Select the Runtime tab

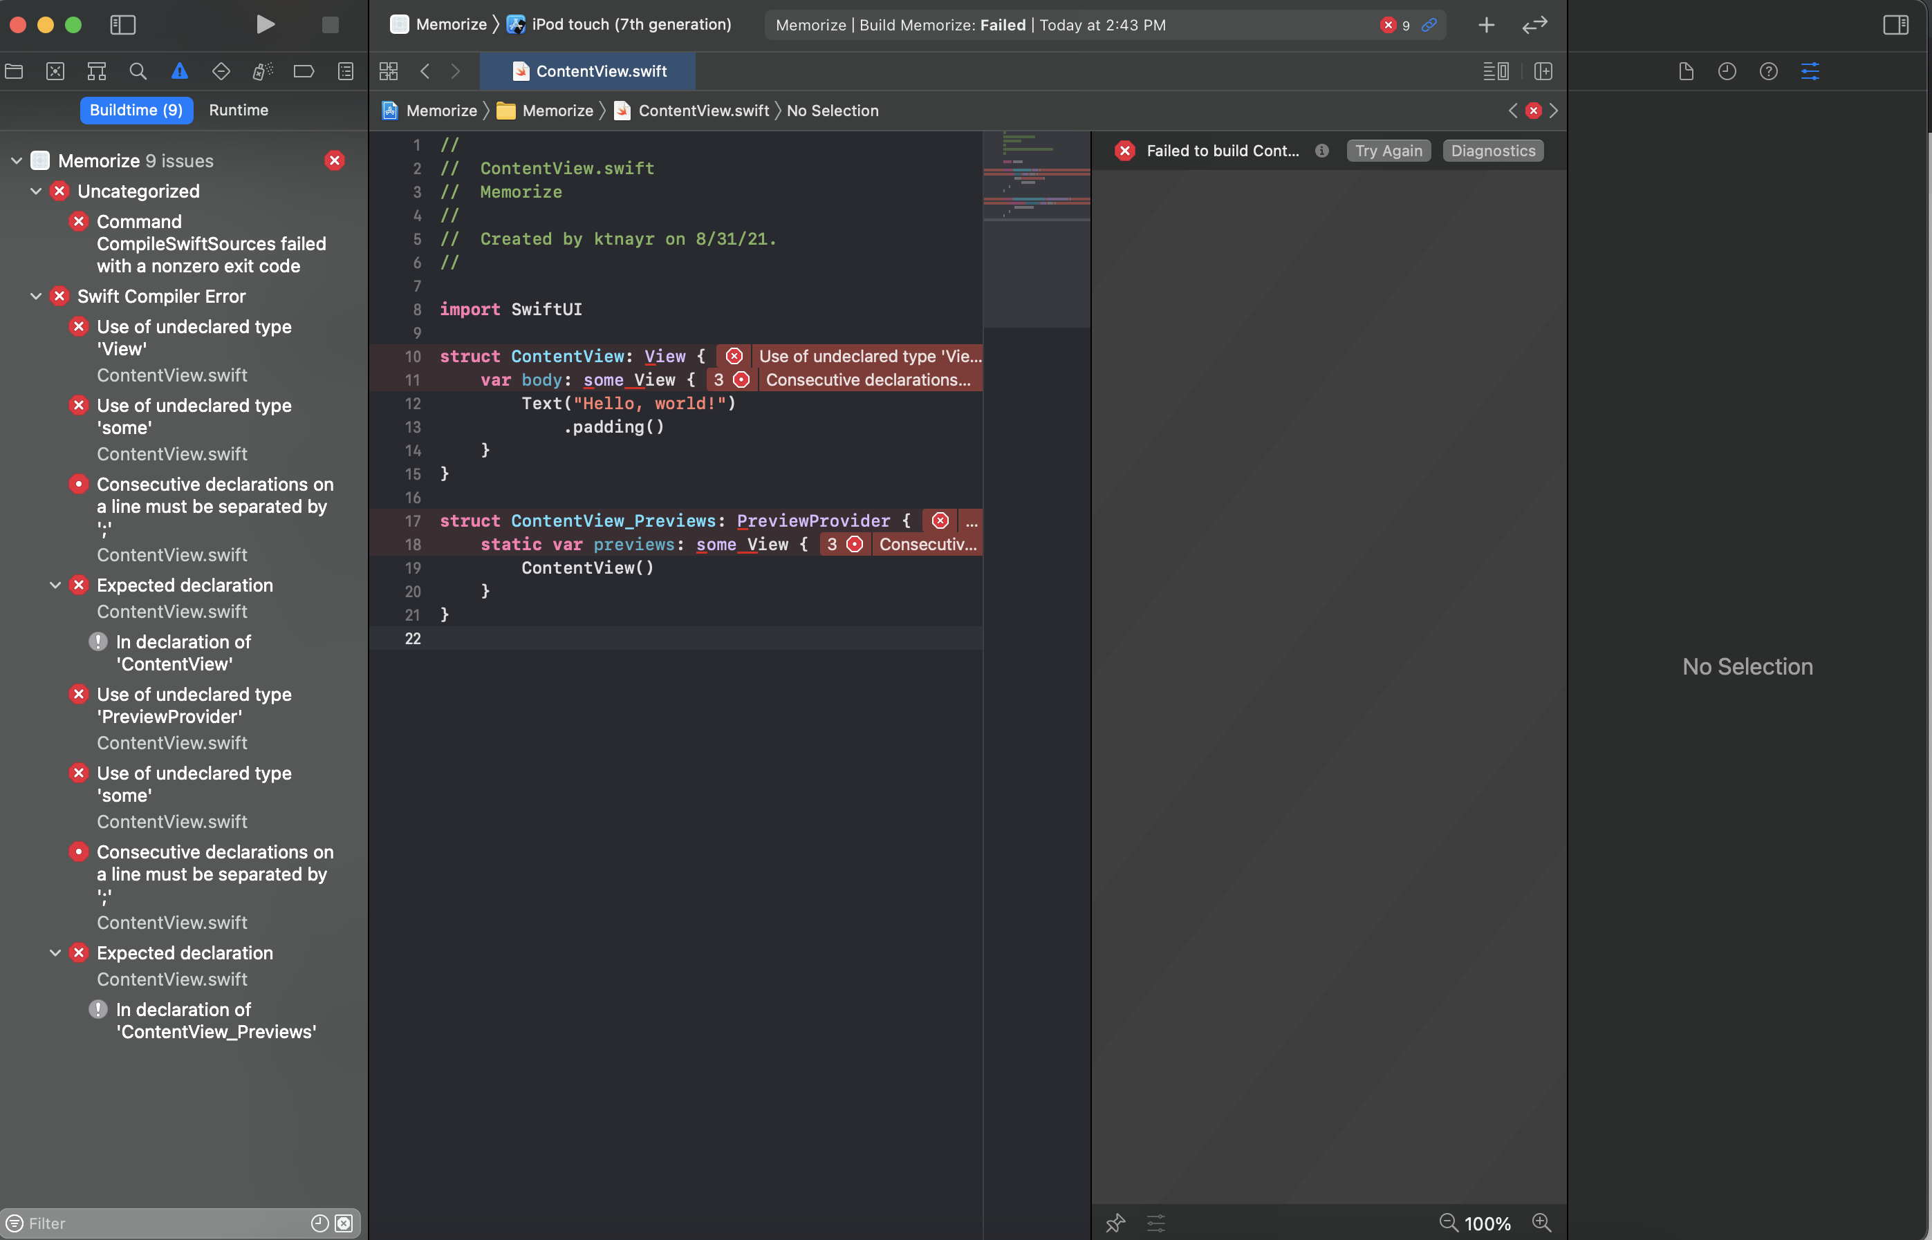(x=239, y=111)
